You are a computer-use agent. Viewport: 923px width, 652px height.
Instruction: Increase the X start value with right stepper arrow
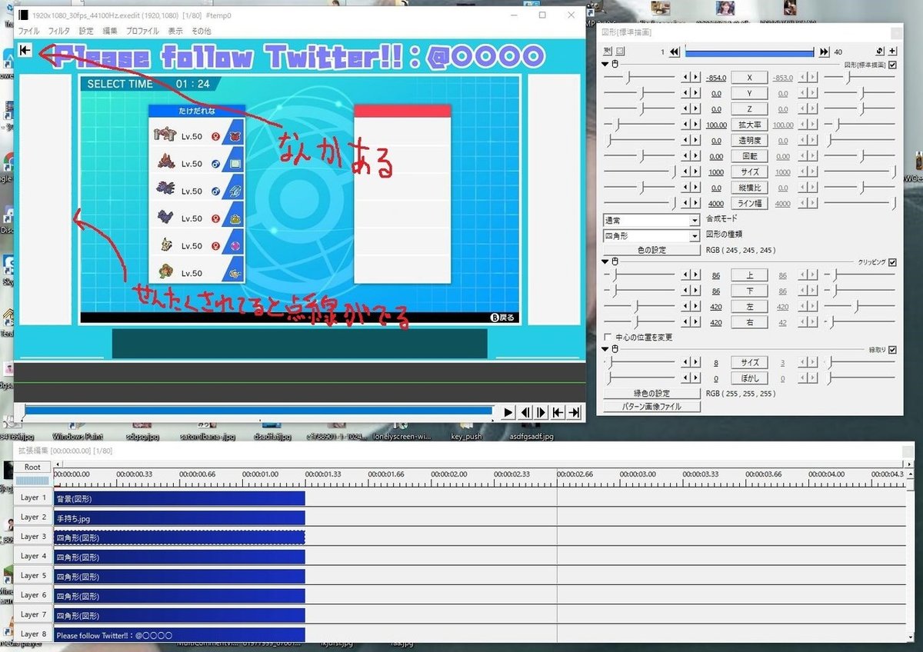click(x=696, y=78)
